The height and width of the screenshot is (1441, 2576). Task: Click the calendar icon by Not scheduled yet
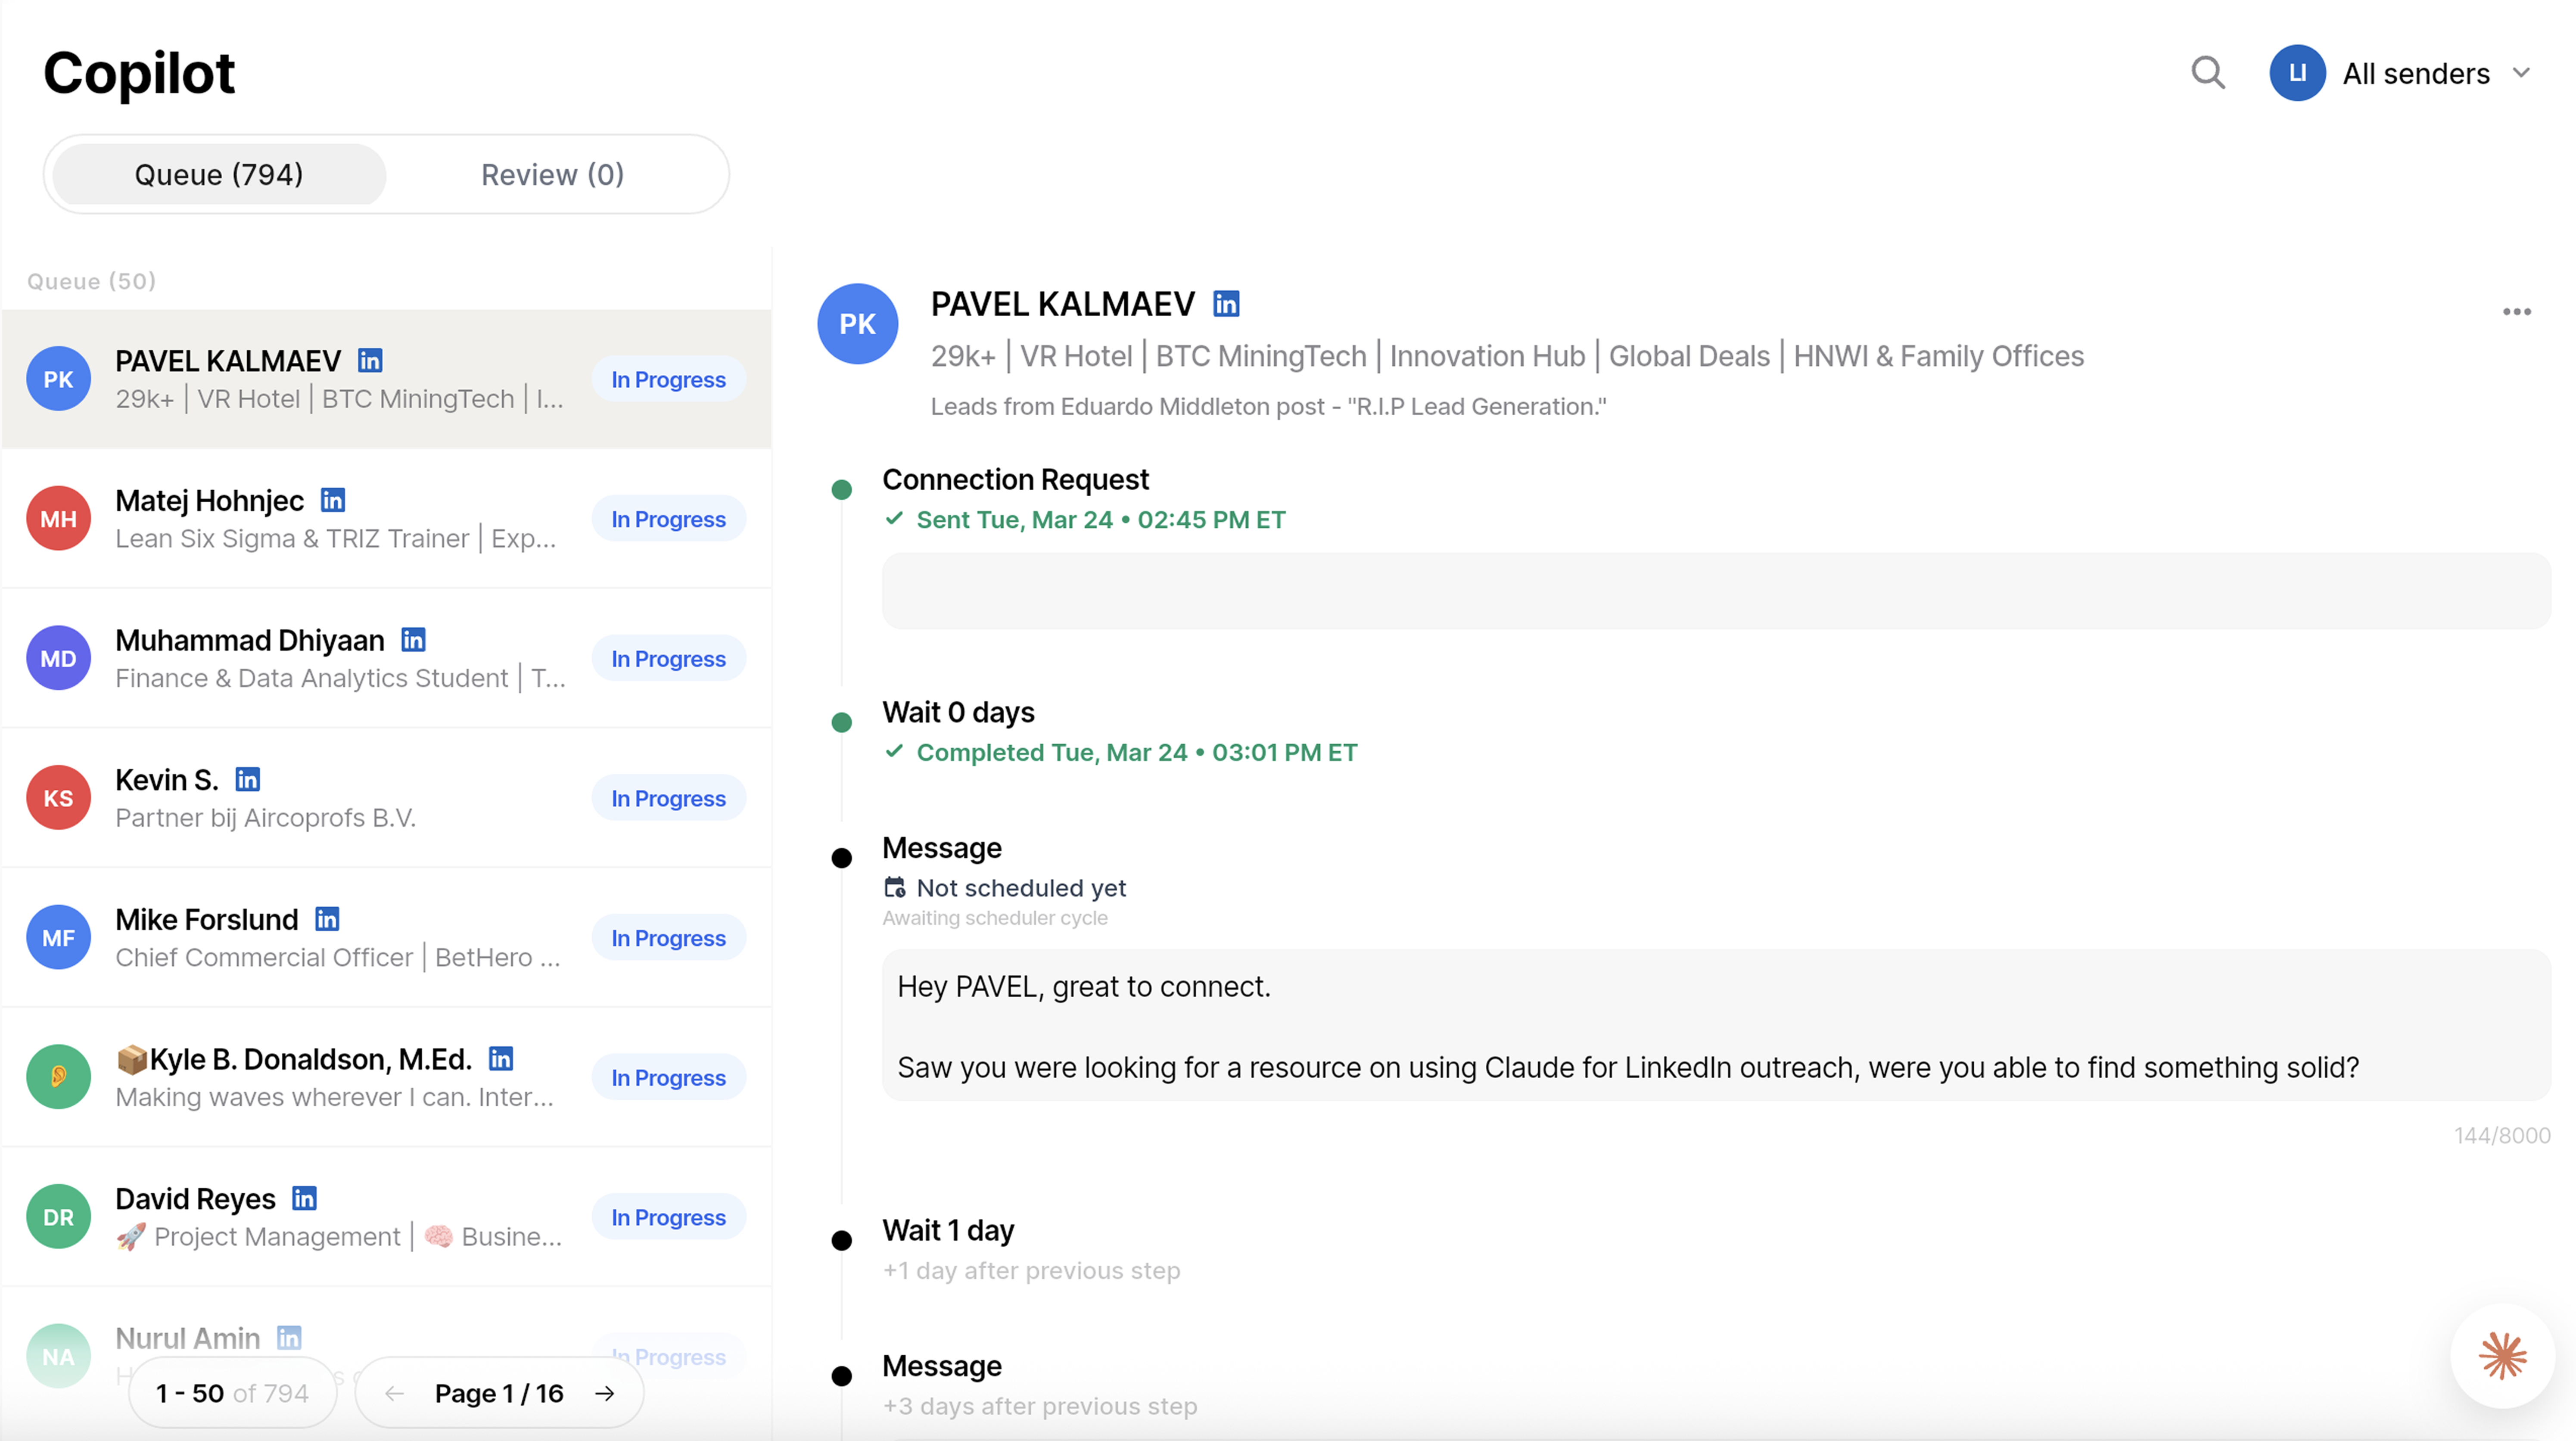[895, 888]
